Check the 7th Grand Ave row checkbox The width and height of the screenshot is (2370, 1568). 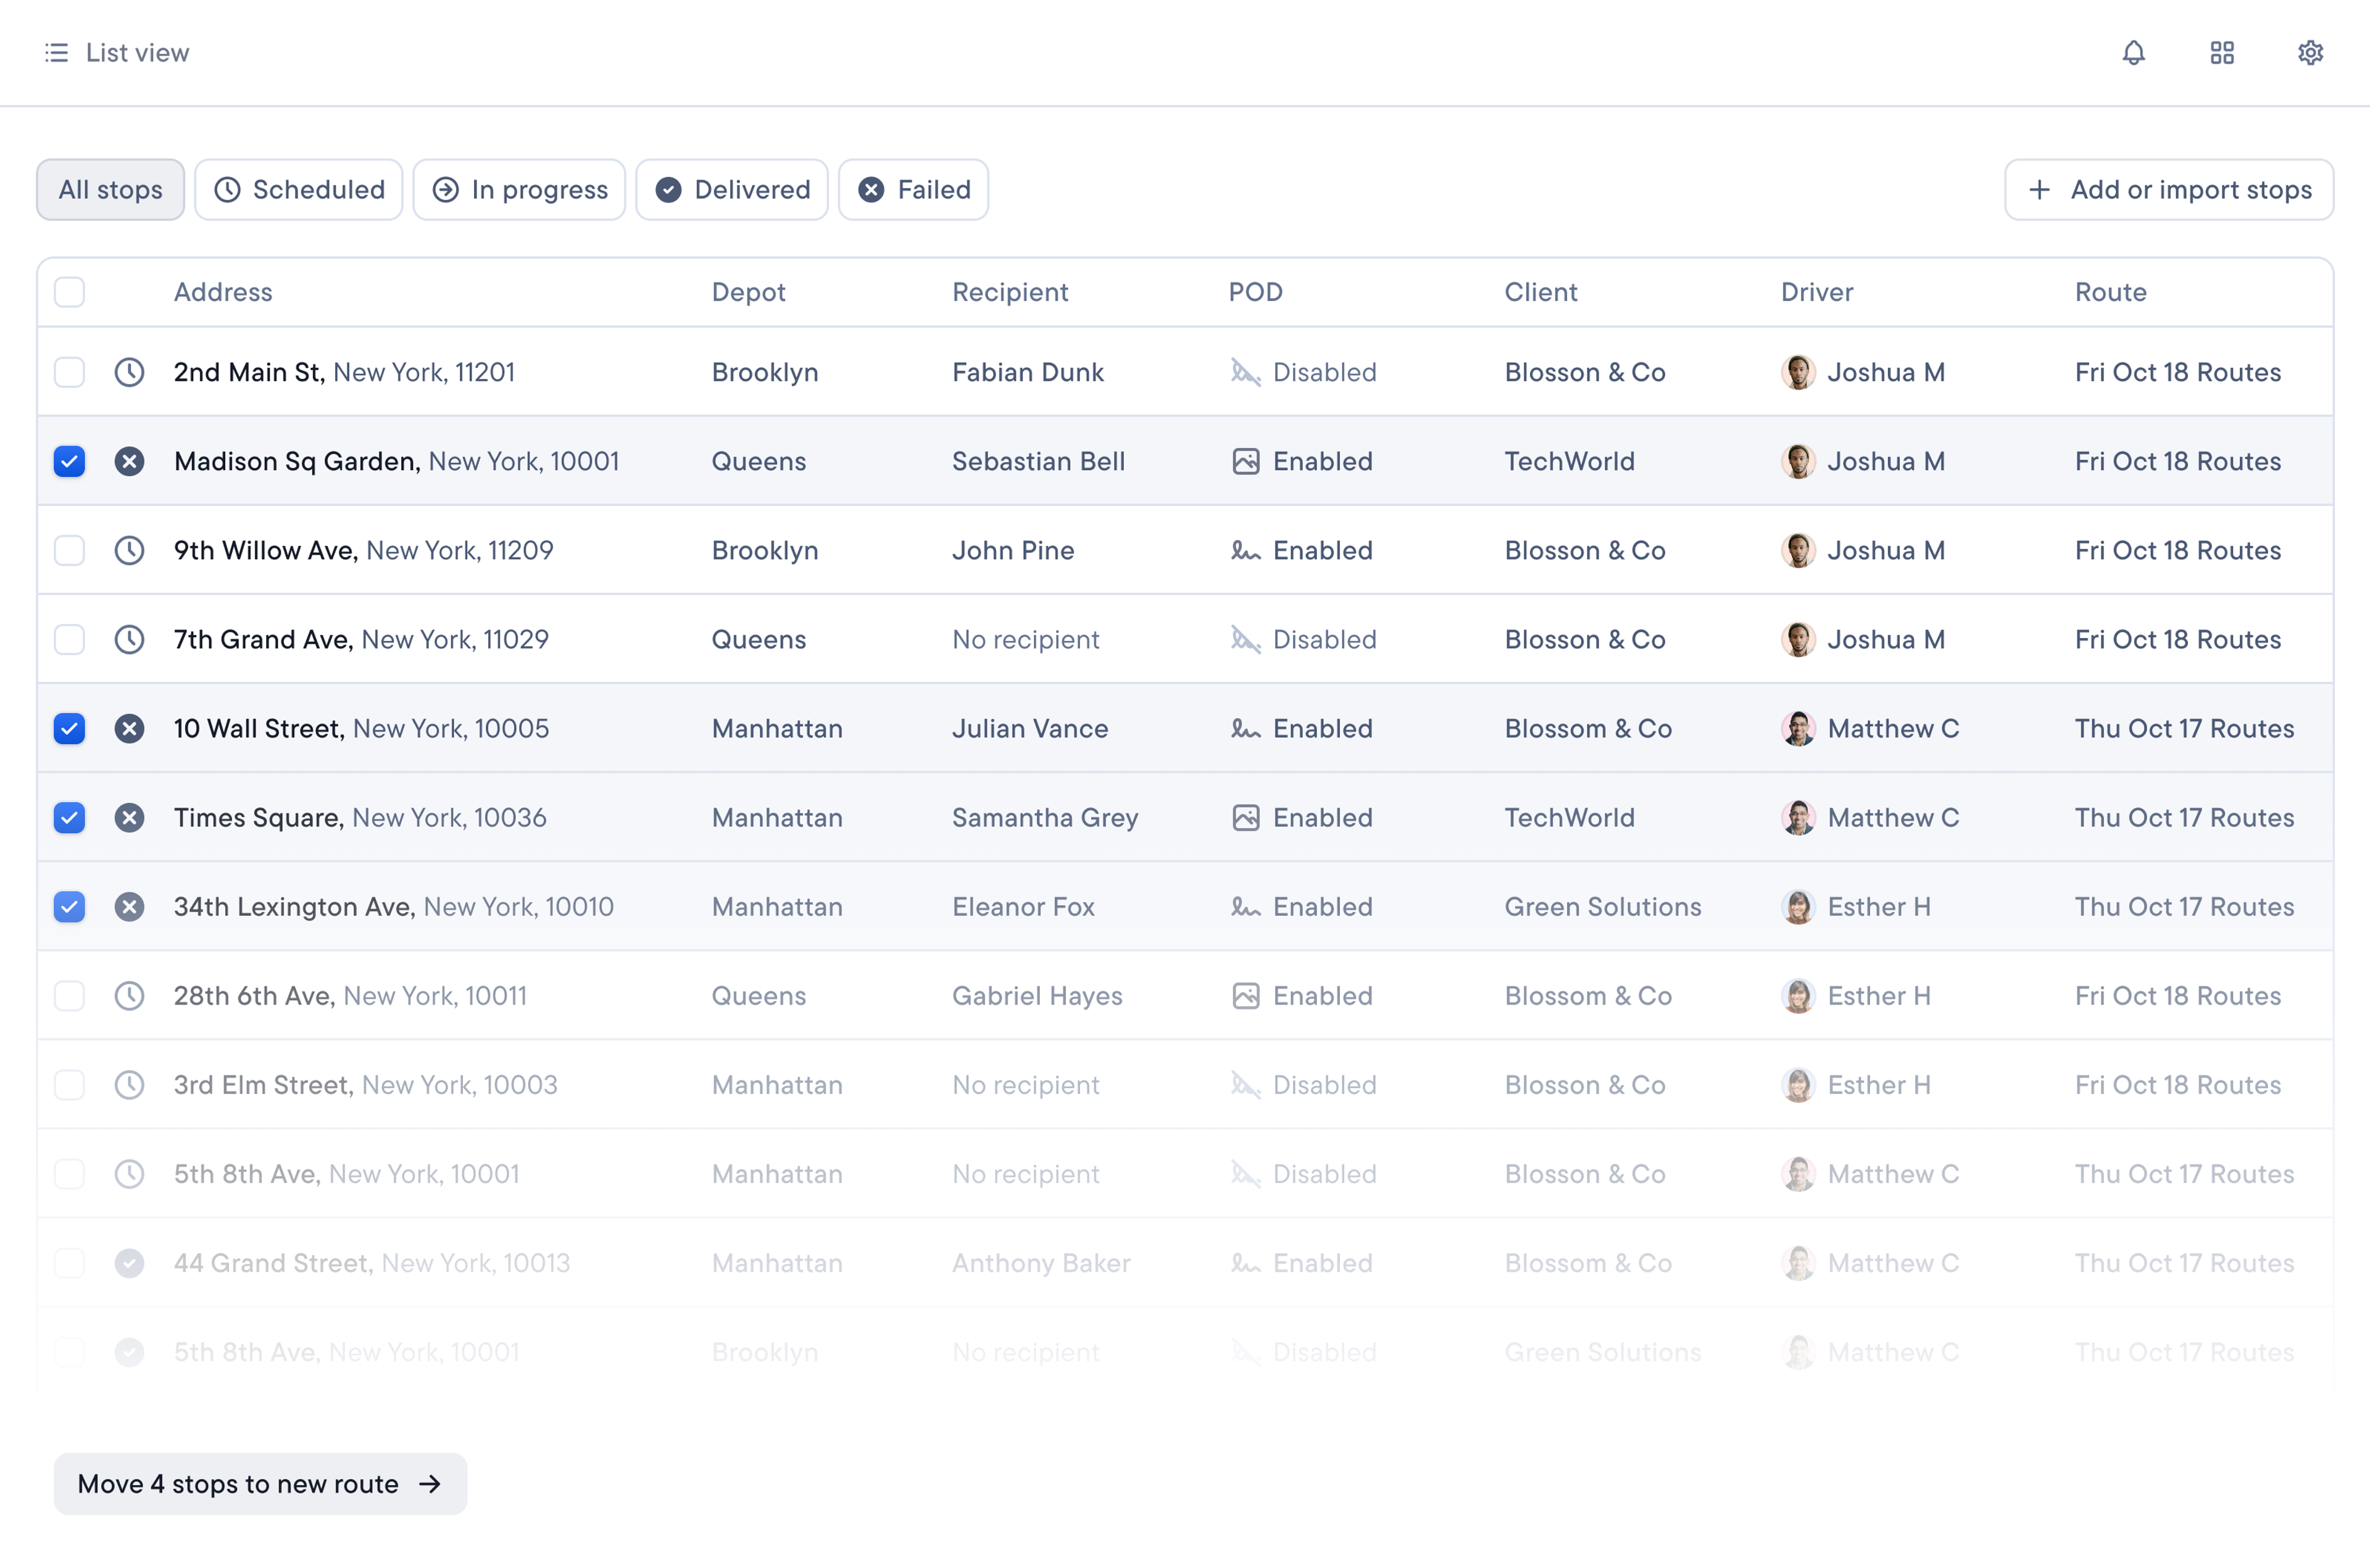69,639
